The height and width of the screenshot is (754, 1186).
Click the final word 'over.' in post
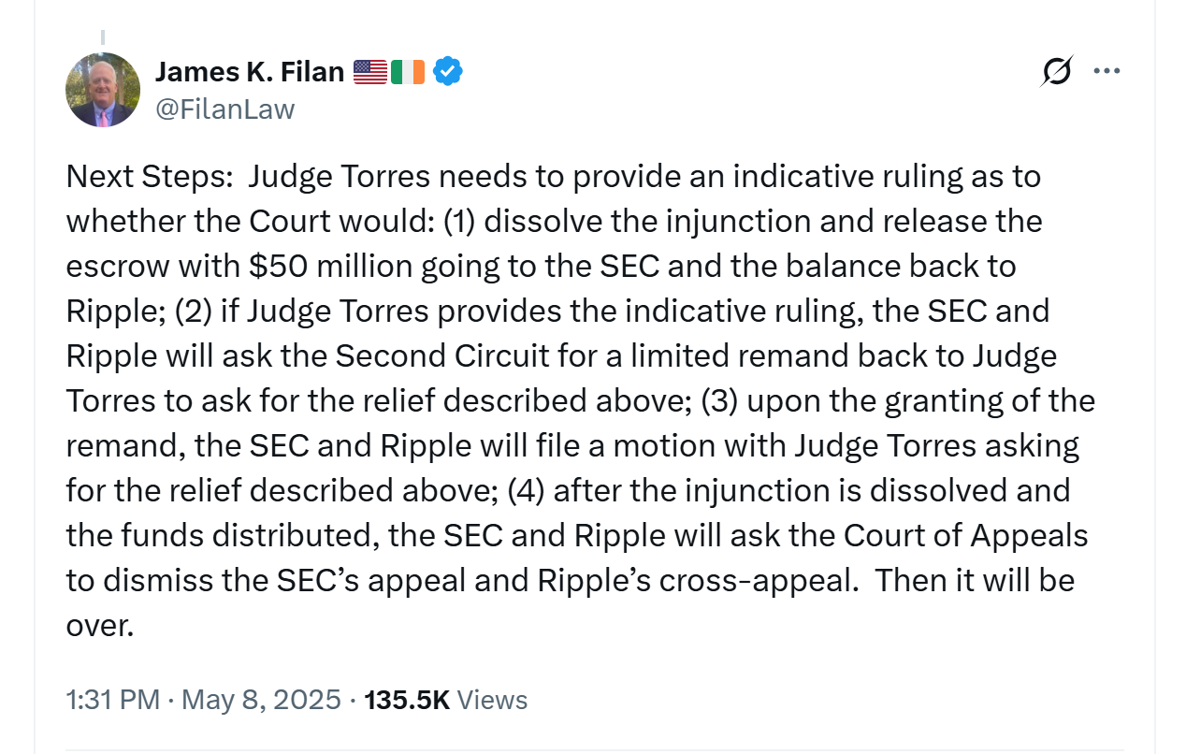pyautogui.click(x=100, y=626)
